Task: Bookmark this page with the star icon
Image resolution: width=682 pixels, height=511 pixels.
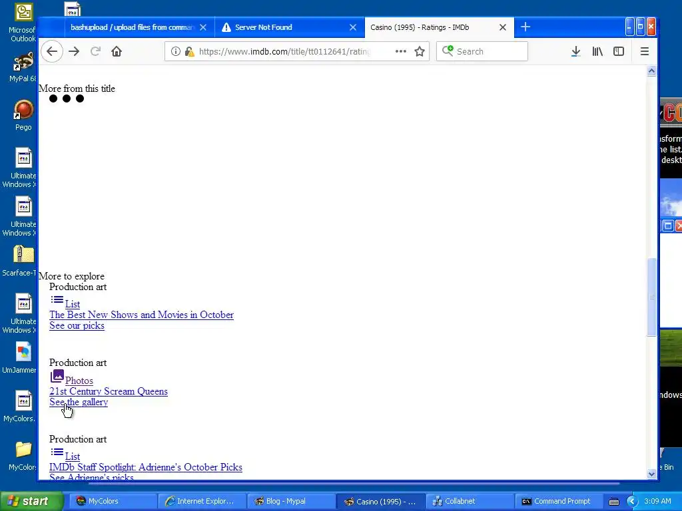Action: coord(420,51)
